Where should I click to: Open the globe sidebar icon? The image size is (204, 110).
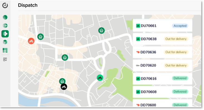(5, 26)
